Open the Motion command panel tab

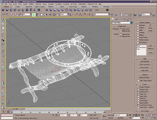(x=124, y=19)
